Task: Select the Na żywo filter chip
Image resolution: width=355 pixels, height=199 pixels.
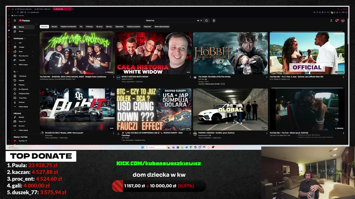Action: coord(99,27)
